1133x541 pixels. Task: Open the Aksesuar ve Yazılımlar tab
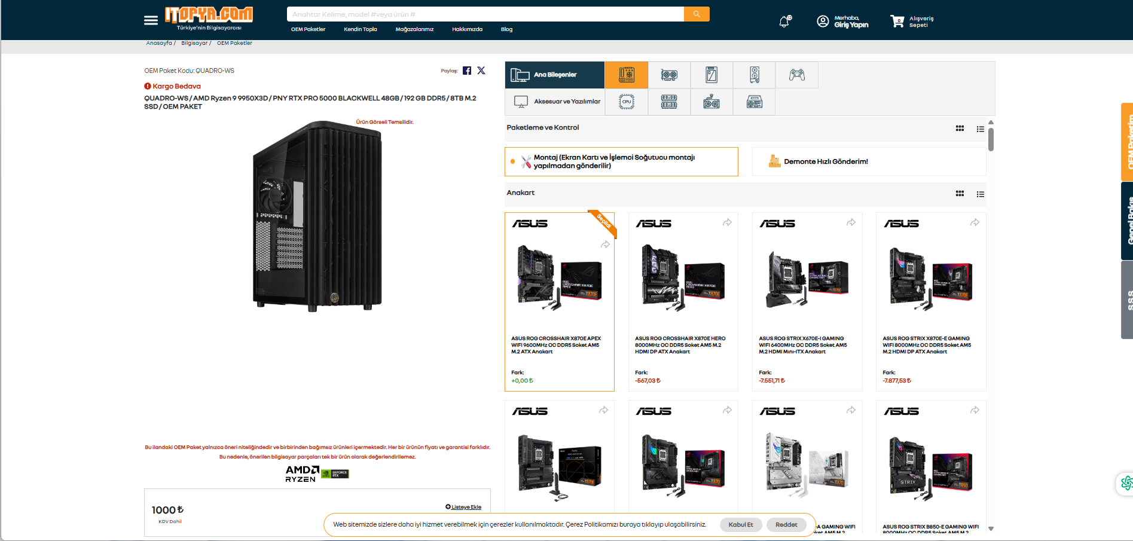tap(554, 102)
